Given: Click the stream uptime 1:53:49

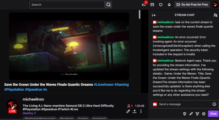Looking at the screenshot, I should (x=140, y=106).
